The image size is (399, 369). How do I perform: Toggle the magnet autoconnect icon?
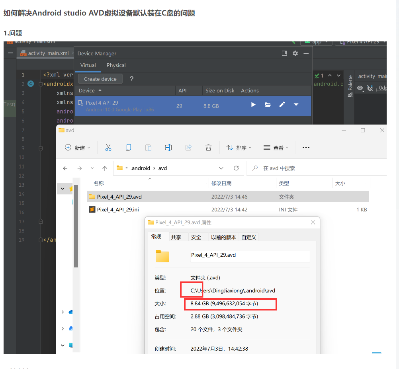pos(370,88)
